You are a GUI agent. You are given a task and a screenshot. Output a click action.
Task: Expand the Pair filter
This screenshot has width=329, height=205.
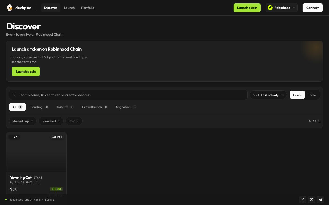click(74, 121)
